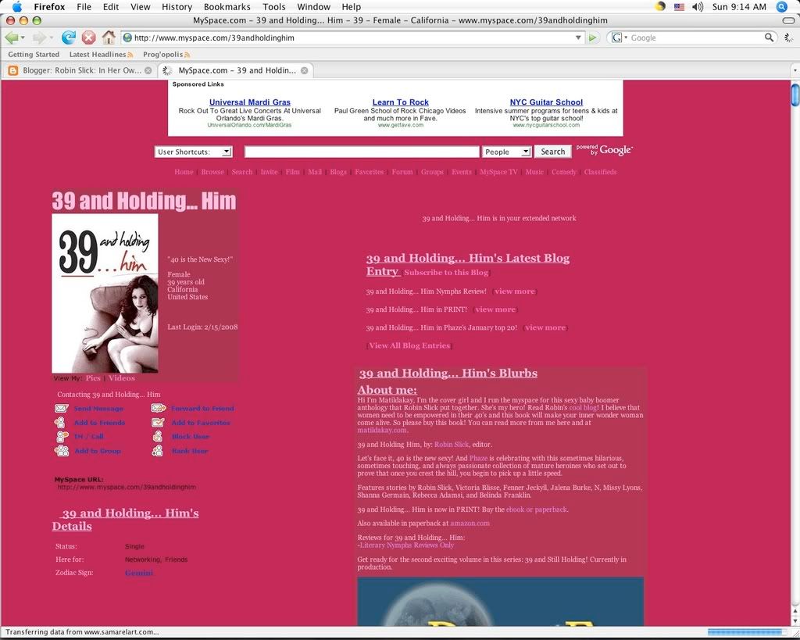Viewport: 800px width, 640px height.
Task: Select the MySpace.com - 39 and Holding tab
Action: coord(235,70)
